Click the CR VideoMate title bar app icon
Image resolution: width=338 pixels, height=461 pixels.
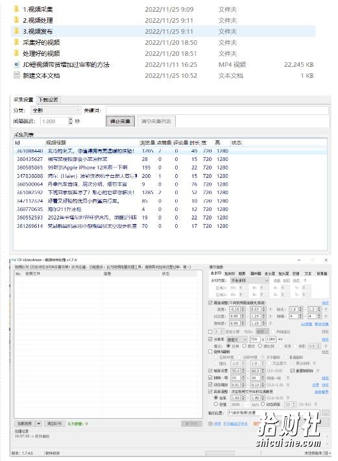click(14, 260)
